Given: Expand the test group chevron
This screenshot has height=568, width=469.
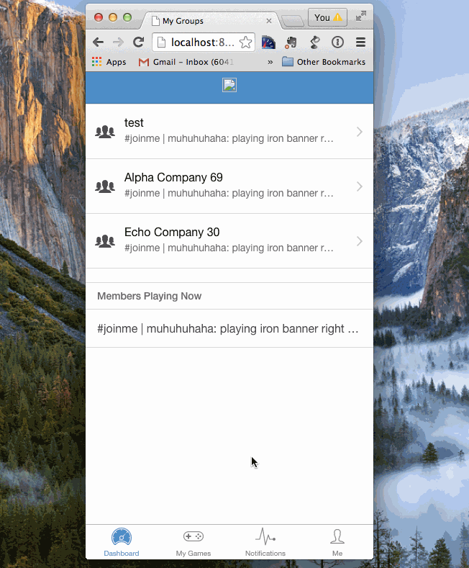Looking at the screenshot, I should point(359,132).
